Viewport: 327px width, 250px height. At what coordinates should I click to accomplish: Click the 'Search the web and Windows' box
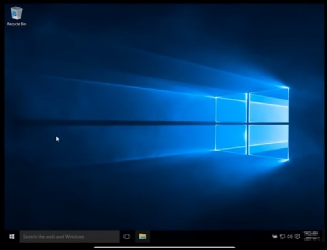(x=70, y=236)
